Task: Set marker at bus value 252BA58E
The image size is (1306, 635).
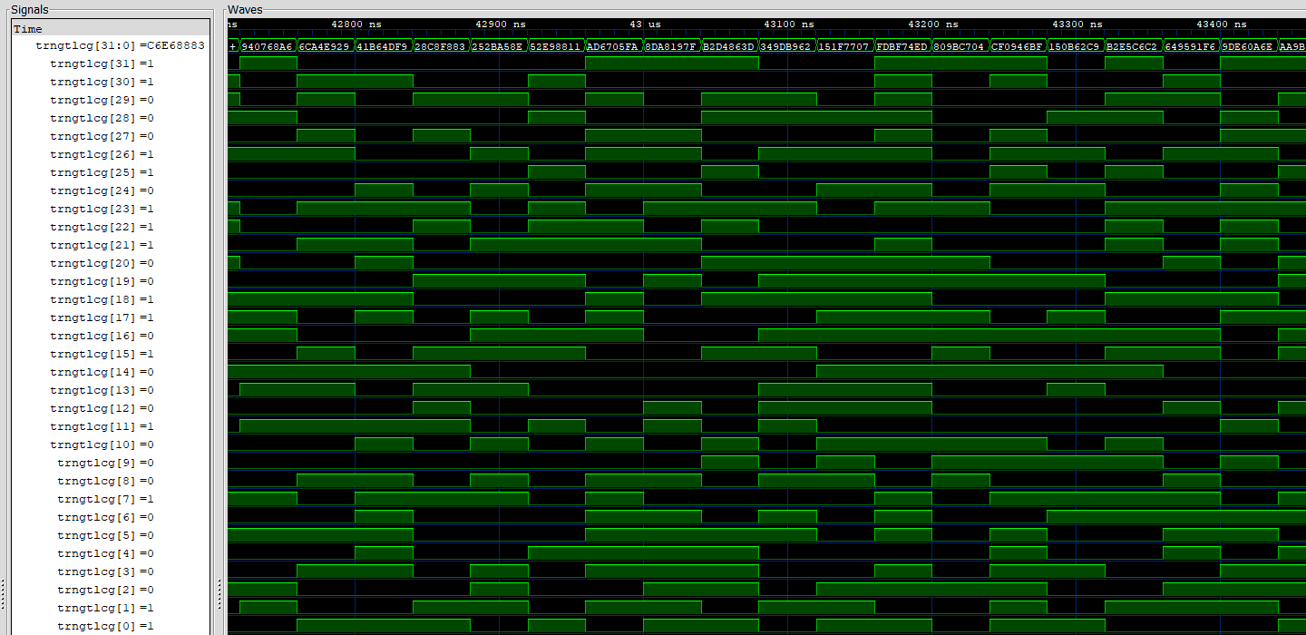Action: coord(498,45)
